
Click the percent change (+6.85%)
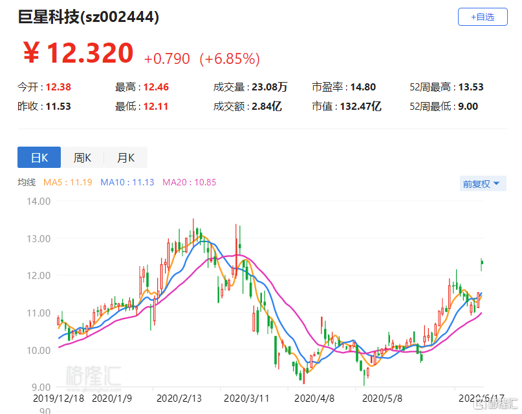230,59
